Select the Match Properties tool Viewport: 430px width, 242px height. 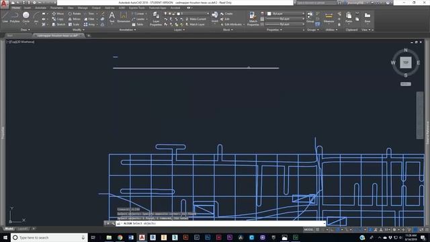click(x=253, y=19)
